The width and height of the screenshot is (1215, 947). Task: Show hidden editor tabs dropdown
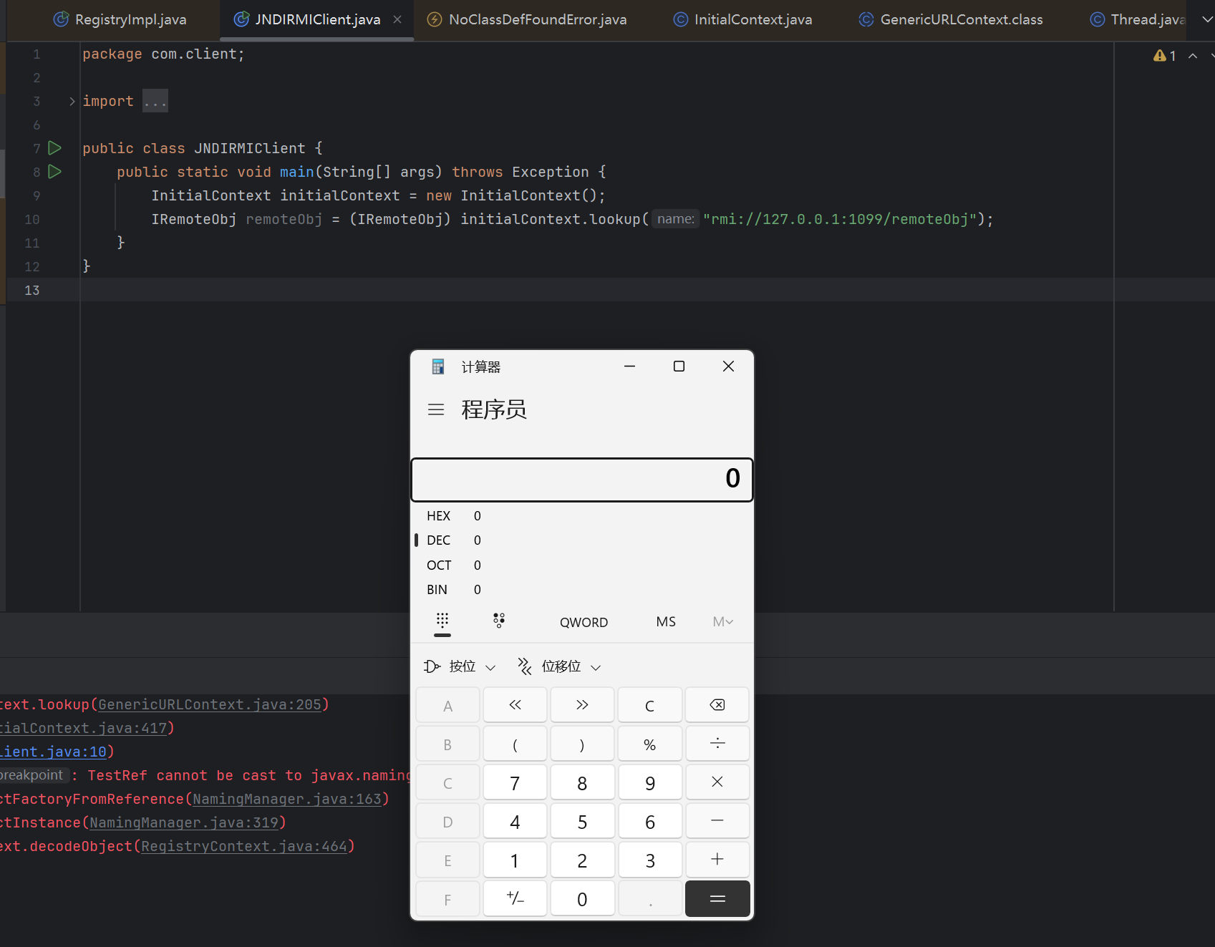(1207, 19)
